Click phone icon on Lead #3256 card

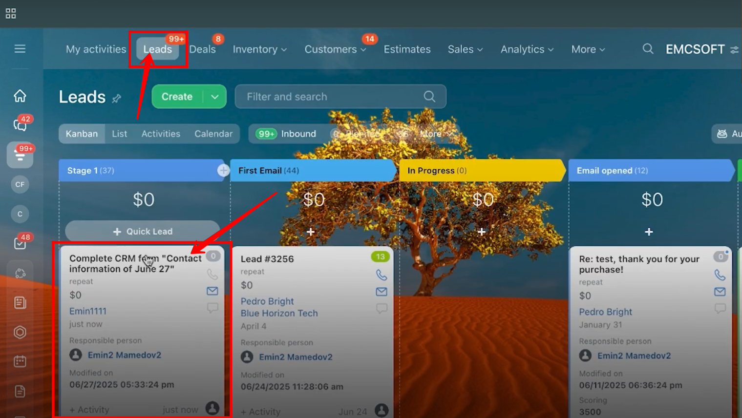(382, 275)
